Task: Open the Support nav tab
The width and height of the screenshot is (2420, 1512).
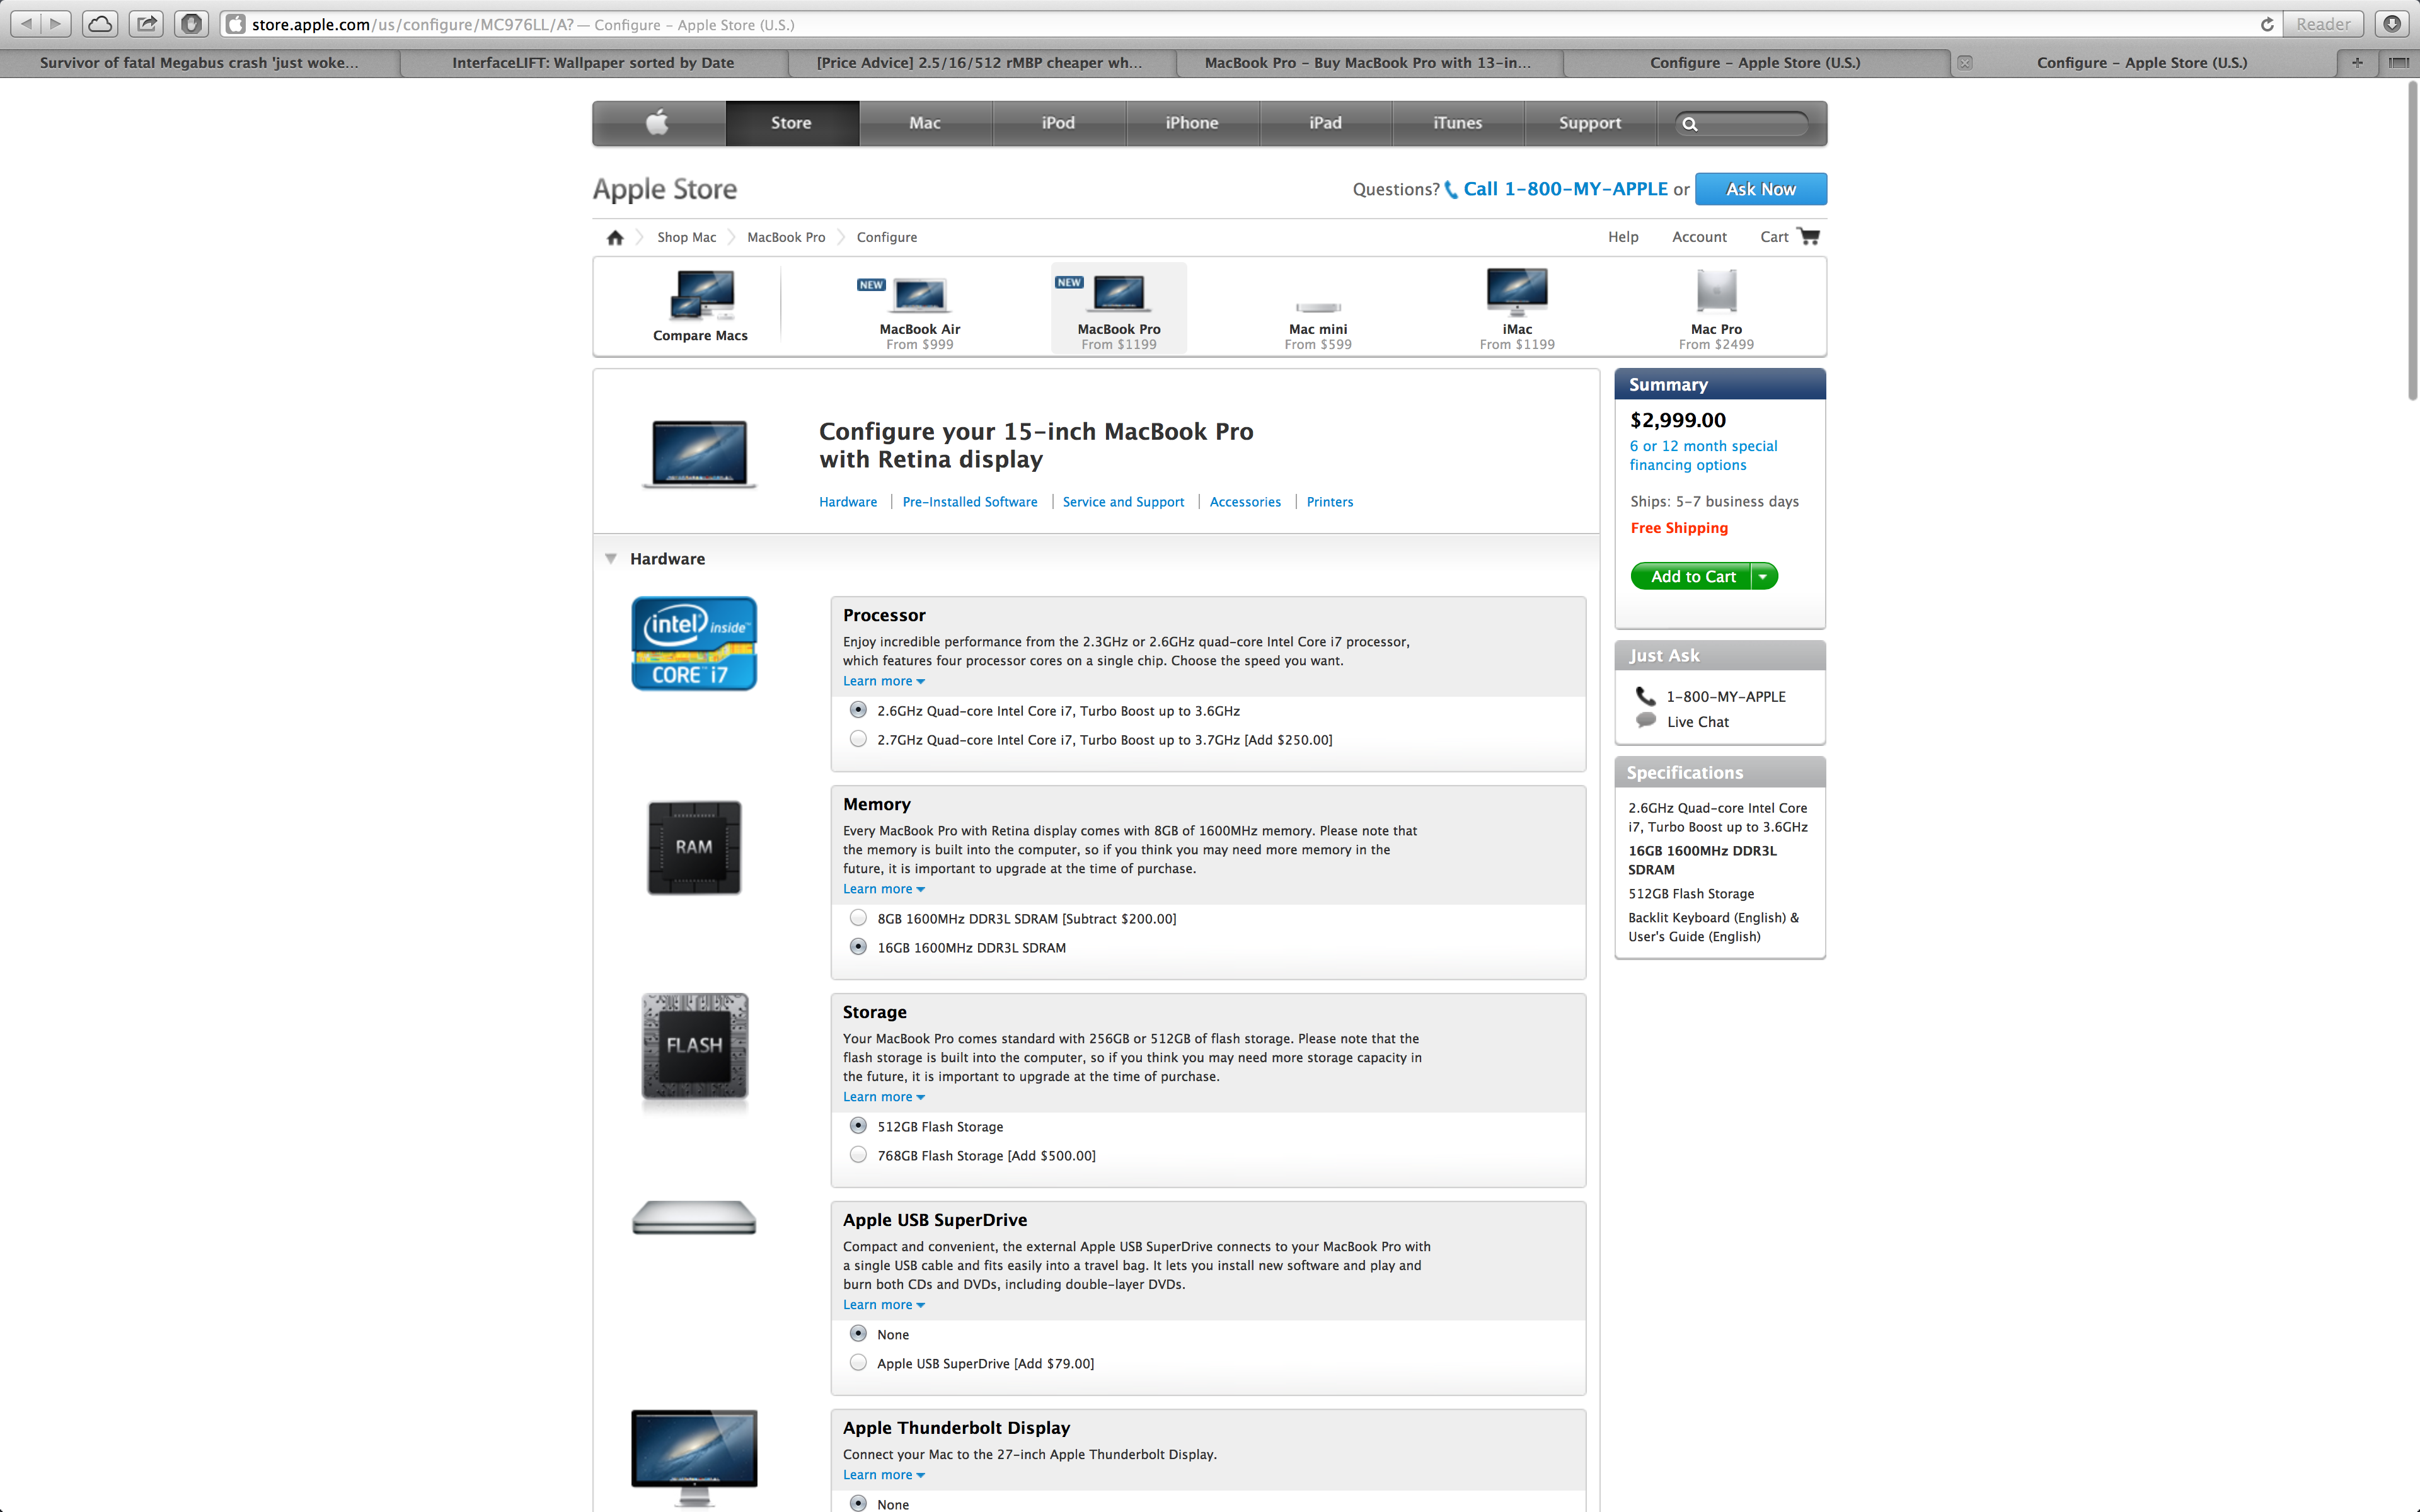Action: coord(1590,123)
